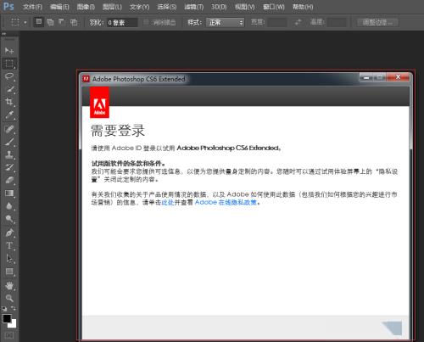Select the Quick Selection tool
This screenshot has height=342, width=424.
coord(9,89)
